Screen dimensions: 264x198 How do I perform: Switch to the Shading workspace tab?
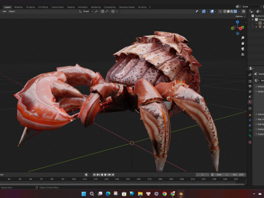(x=71, y=7)
